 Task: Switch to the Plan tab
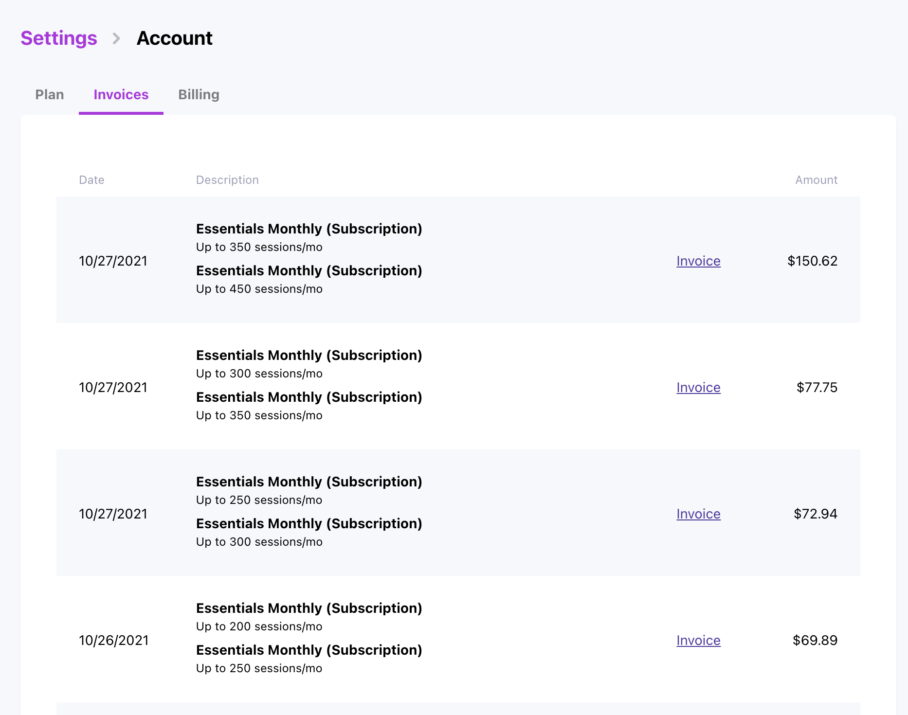click(x=50, y=94)
